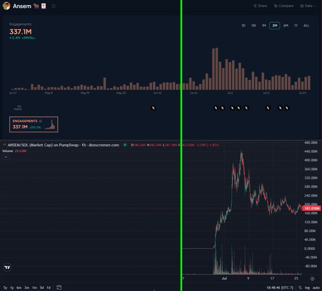Collapse the chart legend with caret button
322x291 pixels.
coord(6,157)
